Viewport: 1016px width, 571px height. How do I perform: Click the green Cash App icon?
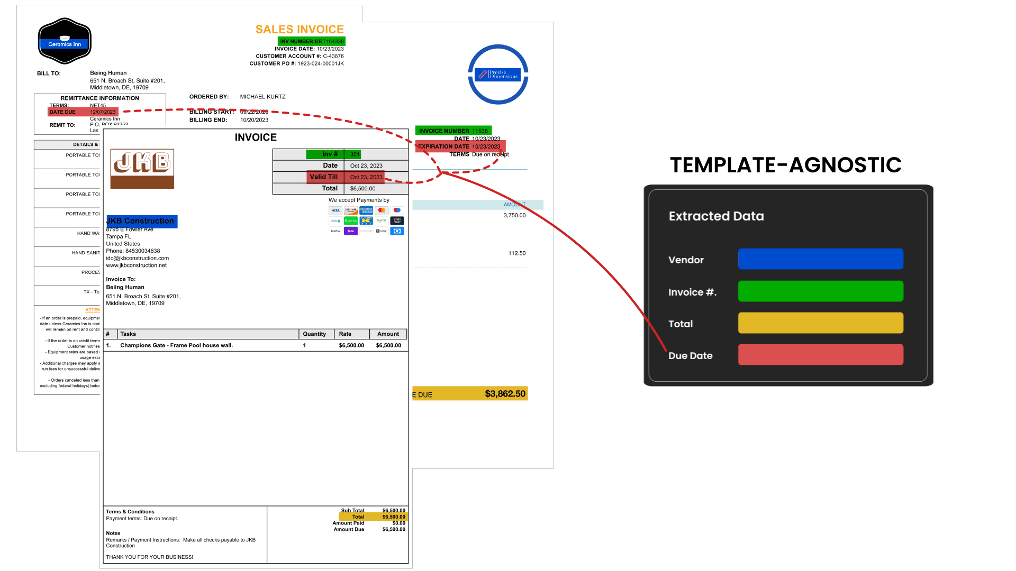coord(351,220)
